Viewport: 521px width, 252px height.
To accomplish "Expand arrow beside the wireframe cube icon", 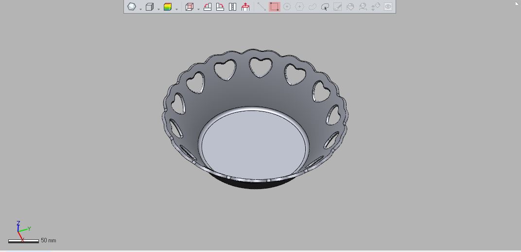I will (198, 9).
